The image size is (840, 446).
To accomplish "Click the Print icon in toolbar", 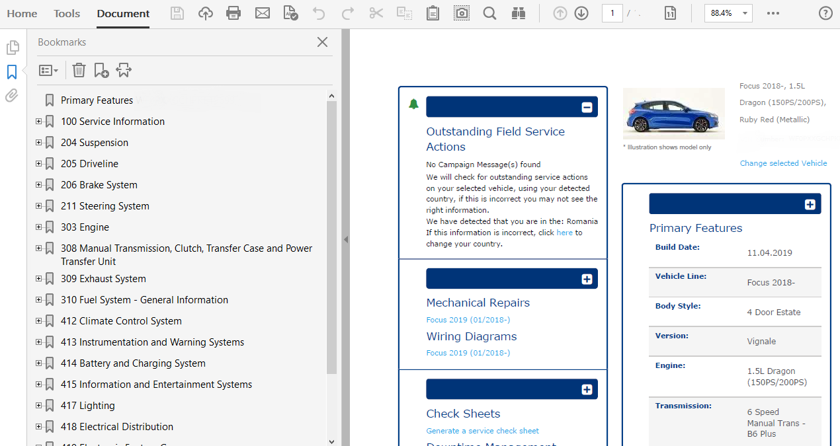I will [233, 13].
